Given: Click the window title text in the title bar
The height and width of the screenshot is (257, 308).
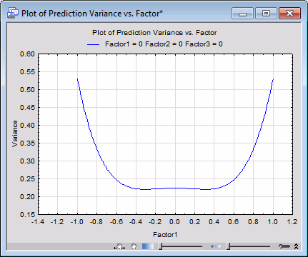Looking at the screenshot, I should click(x=92, y=14).
